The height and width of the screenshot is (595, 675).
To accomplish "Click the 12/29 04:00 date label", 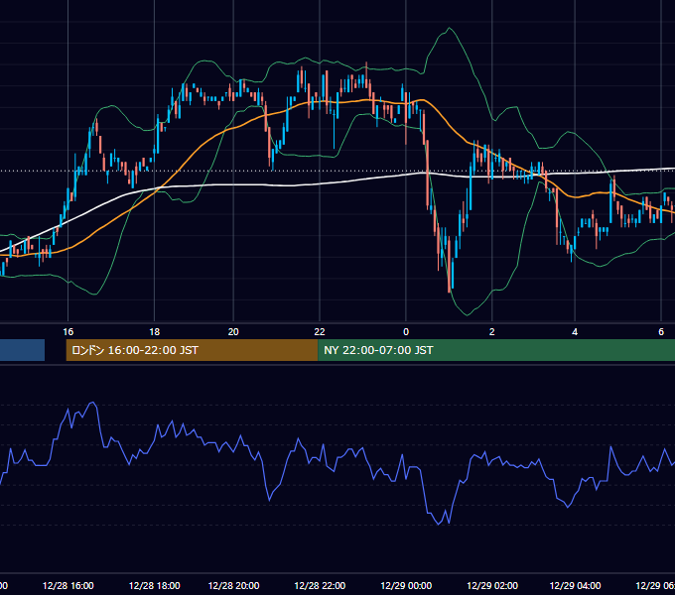I will [575, 585].
